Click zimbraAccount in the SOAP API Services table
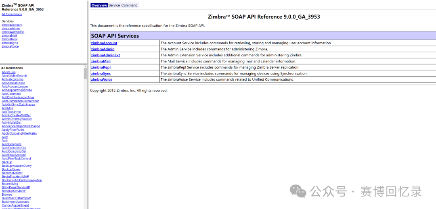 pyautogui.click(x=104, y=43)
